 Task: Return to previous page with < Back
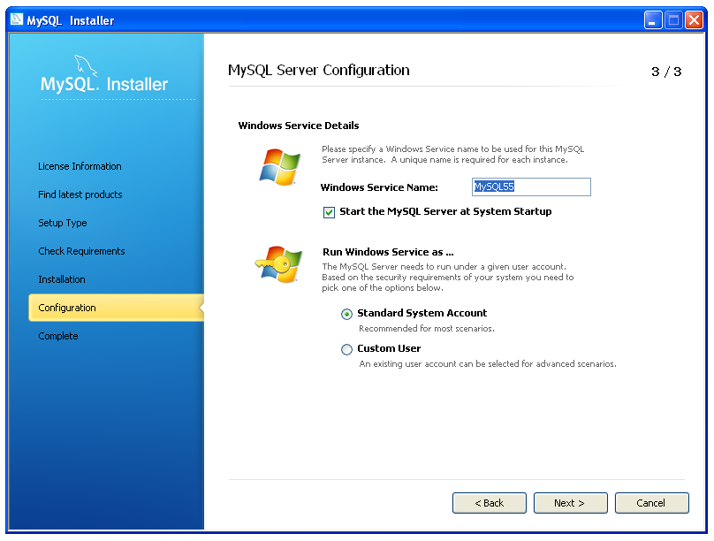490,503
